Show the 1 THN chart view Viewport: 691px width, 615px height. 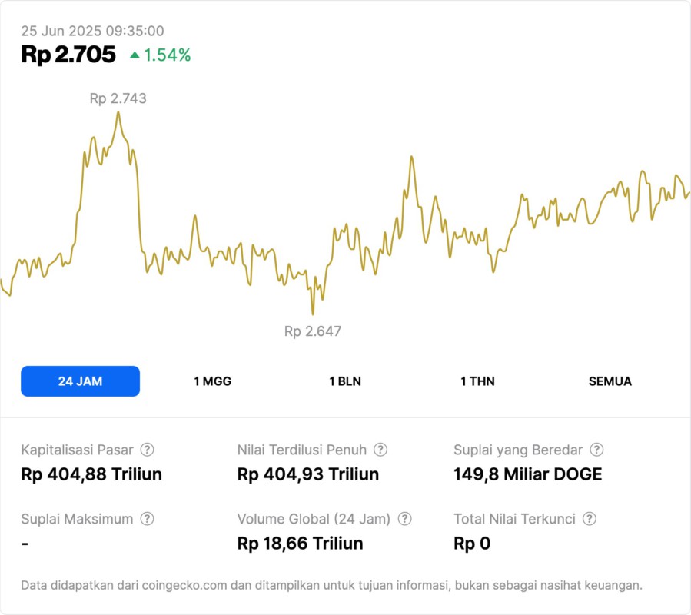tap(477, 381)
